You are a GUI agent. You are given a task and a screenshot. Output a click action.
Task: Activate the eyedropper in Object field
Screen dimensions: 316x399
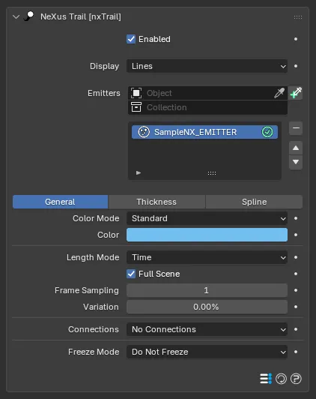coord(279,93)
